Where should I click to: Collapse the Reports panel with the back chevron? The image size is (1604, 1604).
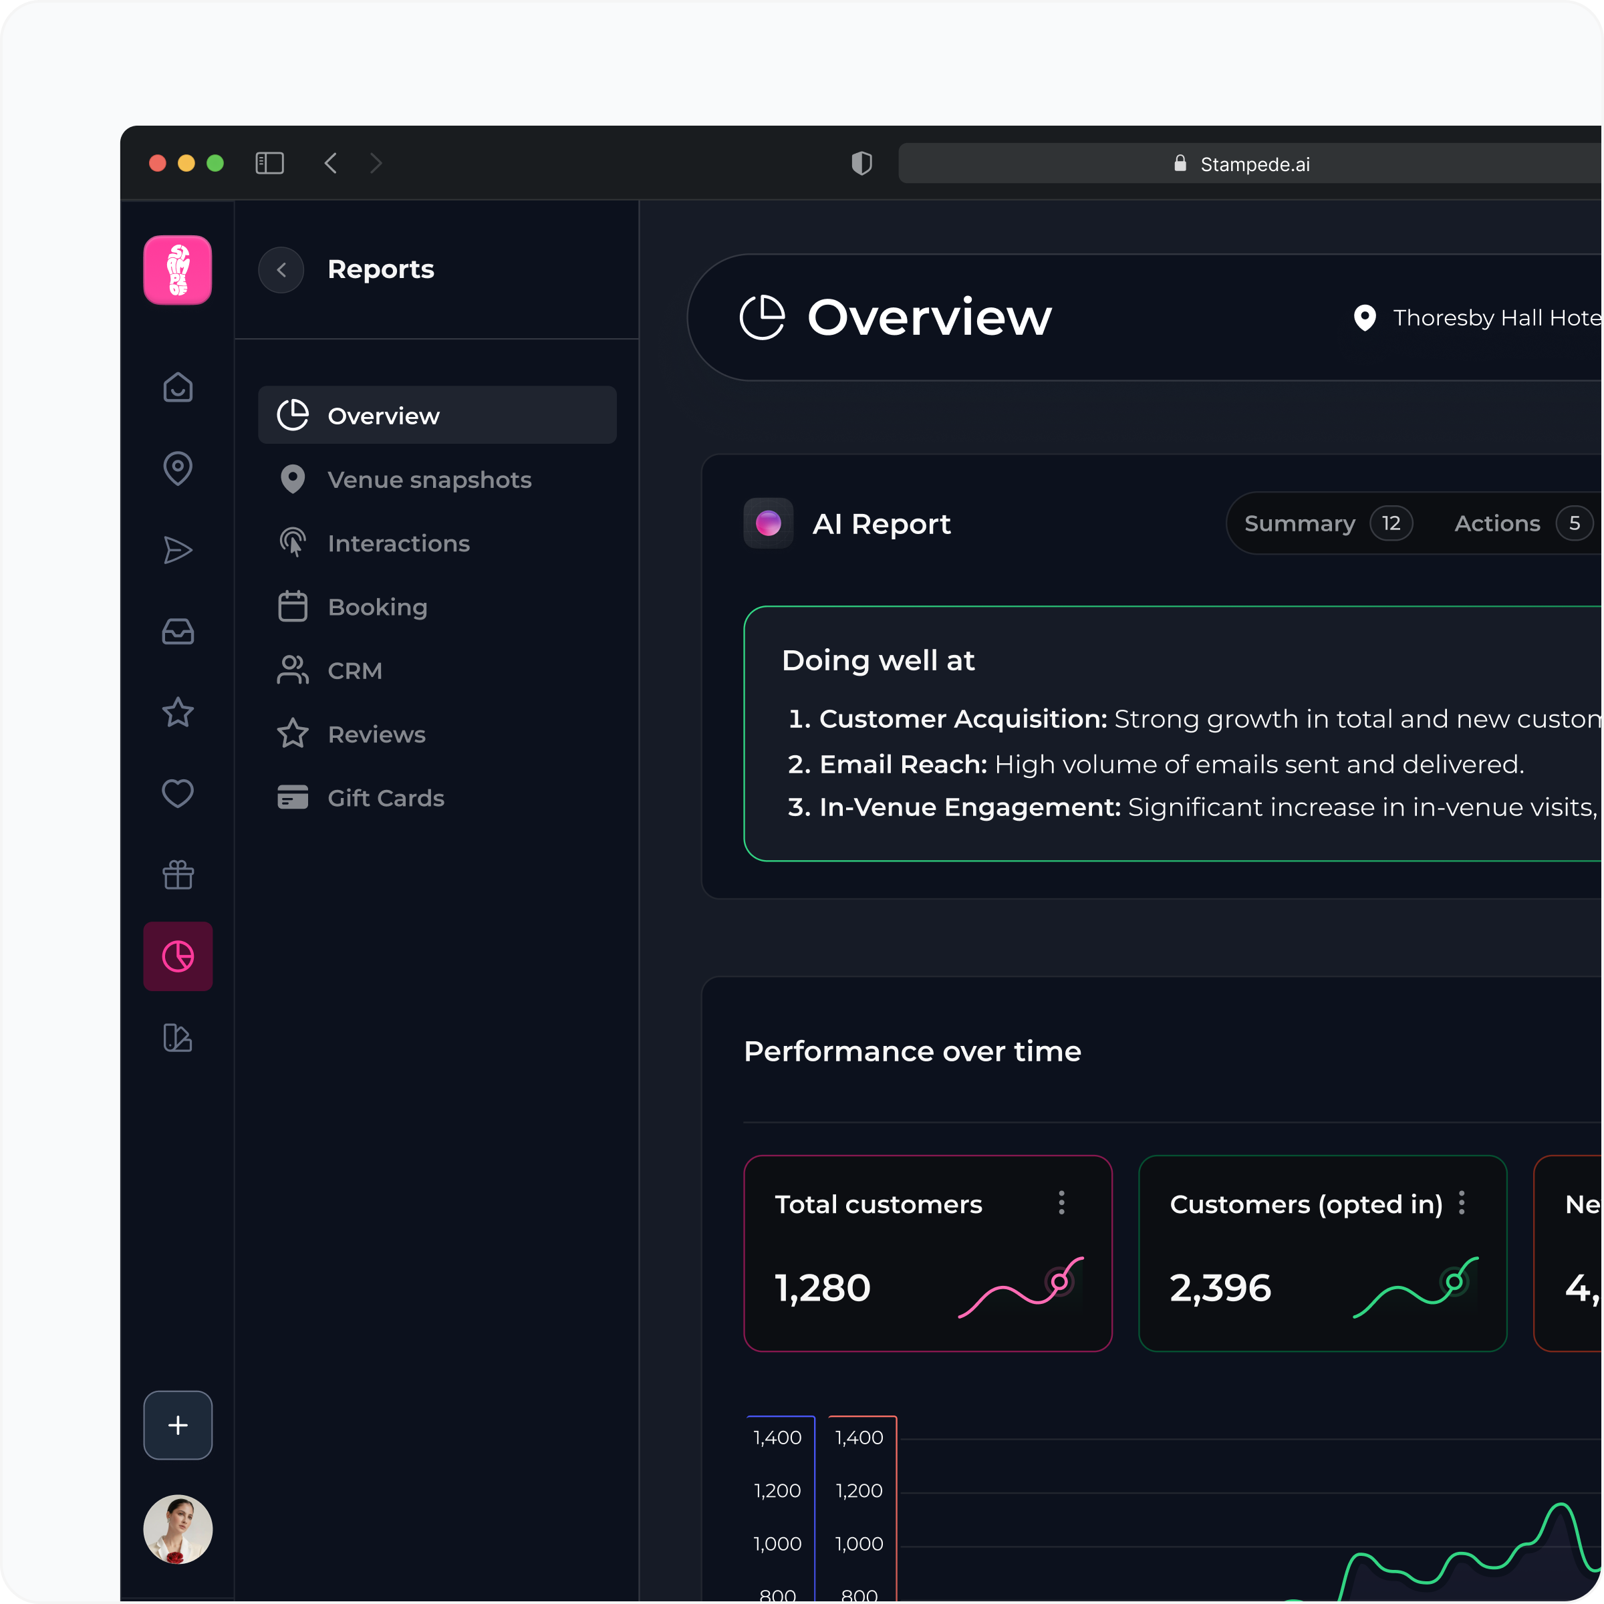[x=281, y=270]
